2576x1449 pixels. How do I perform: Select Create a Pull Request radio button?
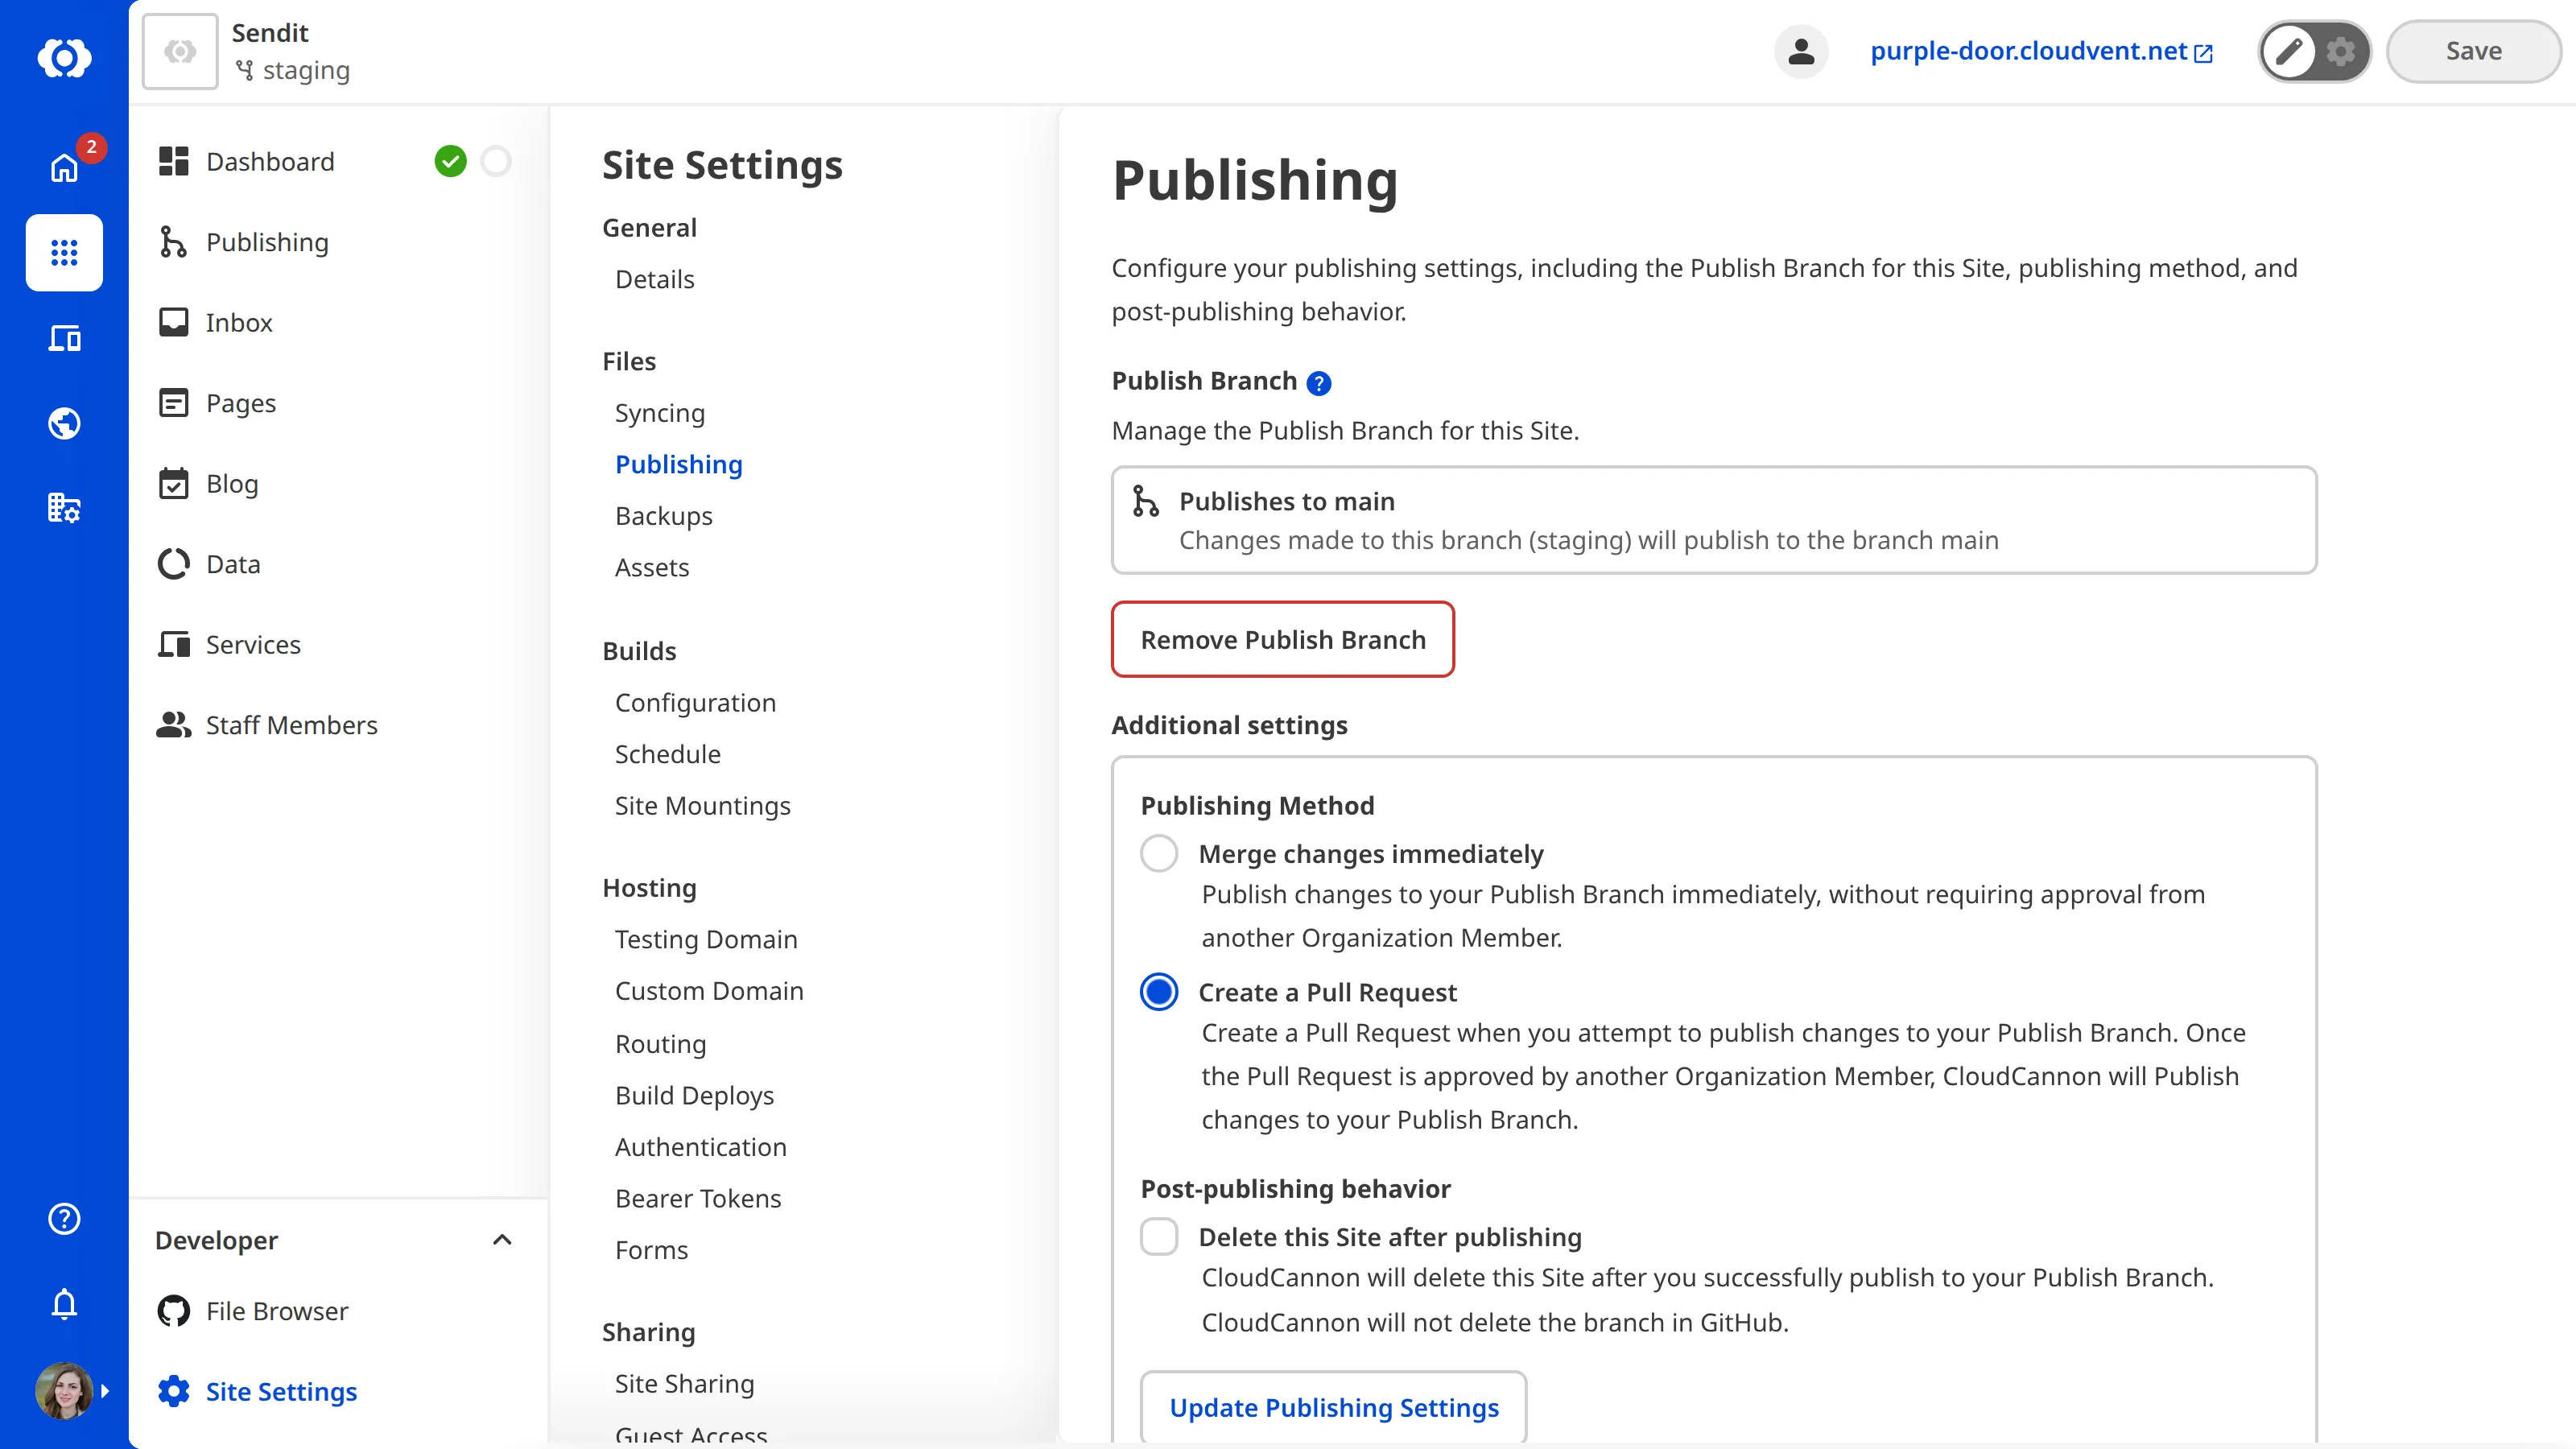coord(1159,992)
